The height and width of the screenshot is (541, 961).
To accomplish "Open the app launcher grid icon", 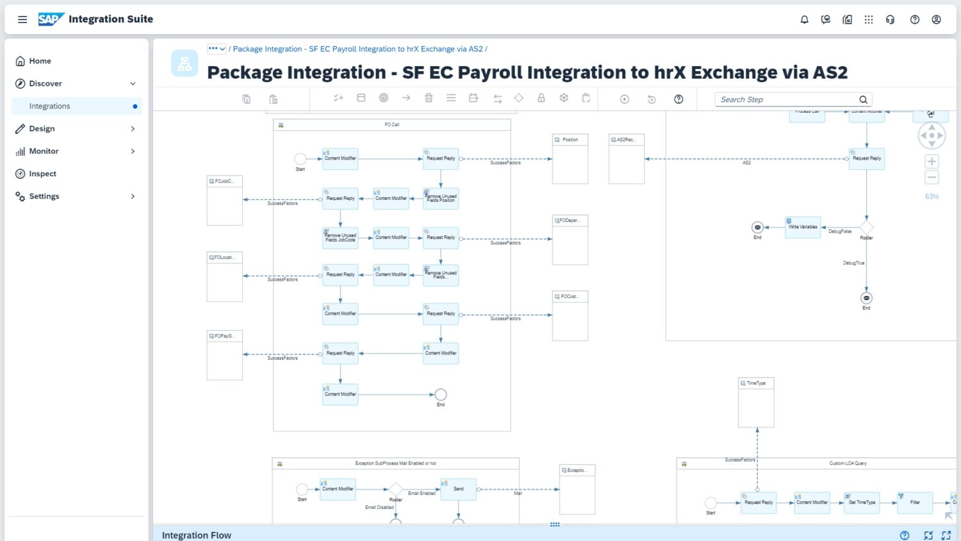I will [x=869, y=19].
